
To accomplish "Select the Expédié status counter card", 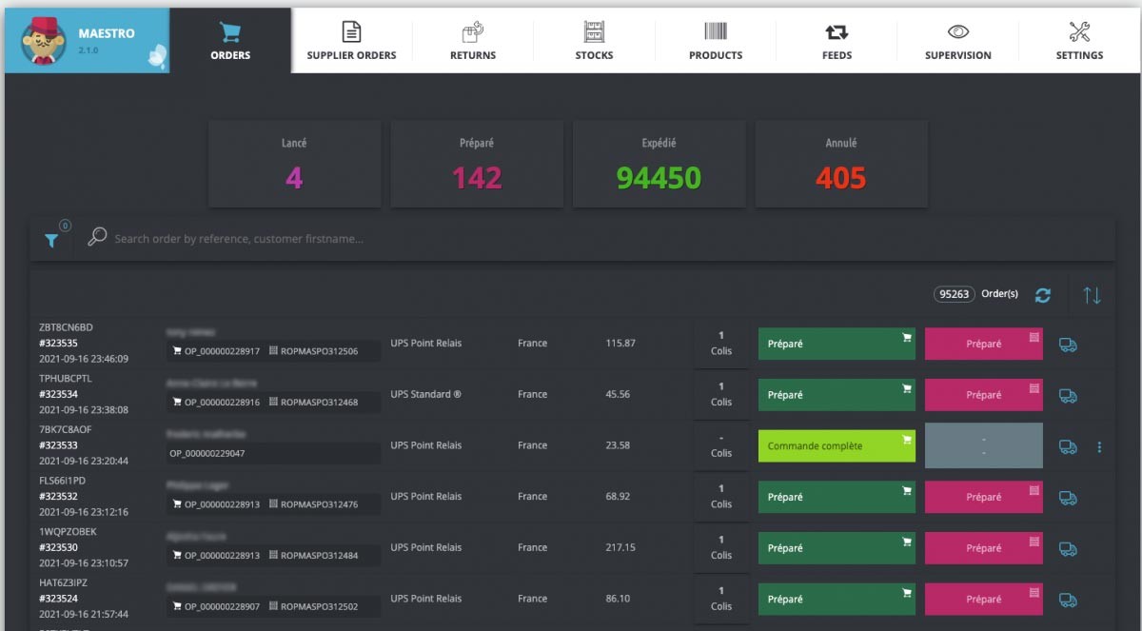I will [x=659, y=164].
